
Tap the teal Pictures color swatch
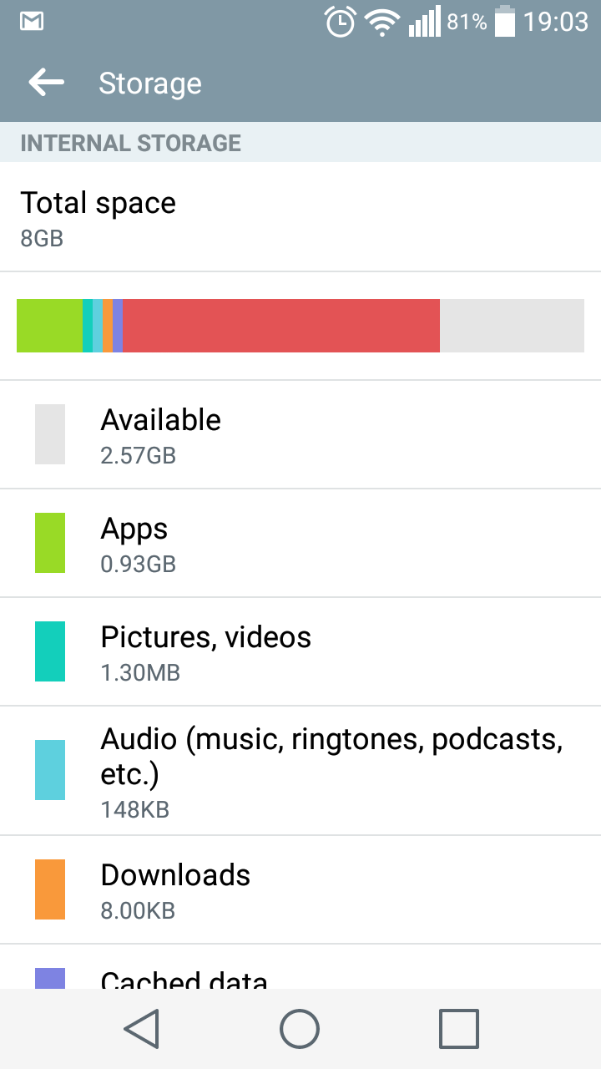tap(50, 651)
